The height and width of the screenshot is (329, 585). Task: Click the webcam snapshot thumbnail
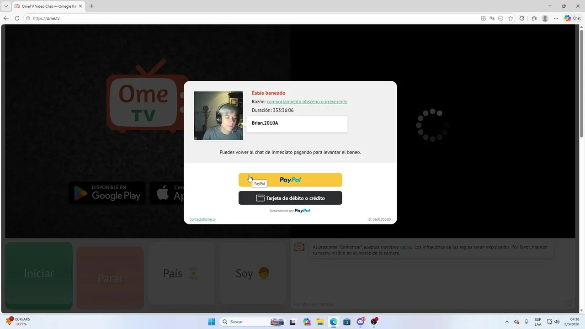point(218,116)
